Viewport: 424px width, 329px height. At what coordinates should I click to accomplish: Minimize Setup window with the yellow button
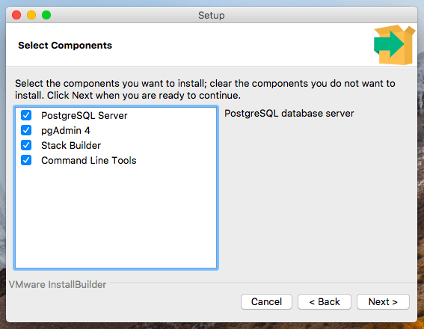(x=31, y=15)
